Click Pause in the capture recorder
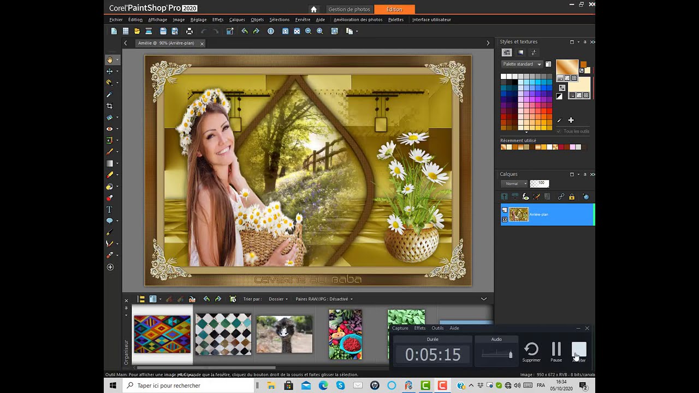The width and height of the screenshot is (699, 393). tap(556, 352)
